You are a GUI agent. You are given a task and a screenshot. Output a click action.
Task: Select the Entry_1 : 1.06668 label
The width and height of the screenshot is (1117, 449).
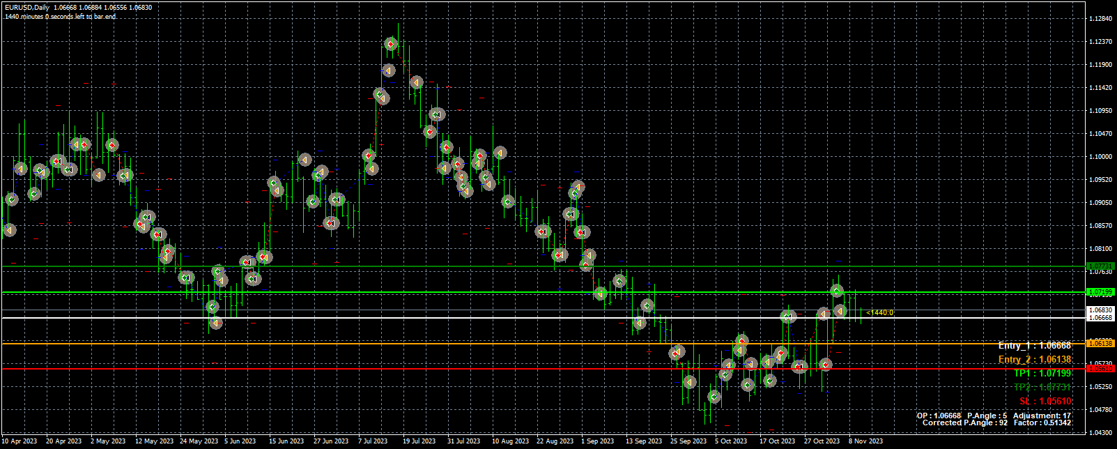(x=1035, y=346)
